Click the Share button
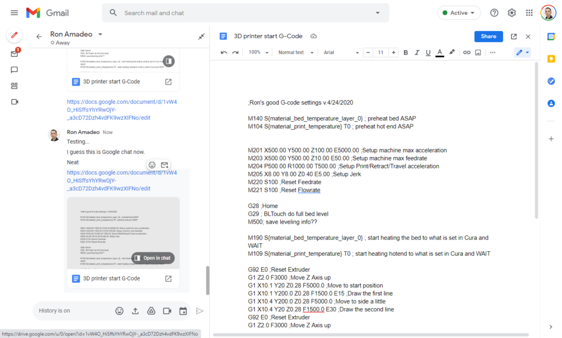Viewport: 562px width, 338px height. (x=489, y=37)
